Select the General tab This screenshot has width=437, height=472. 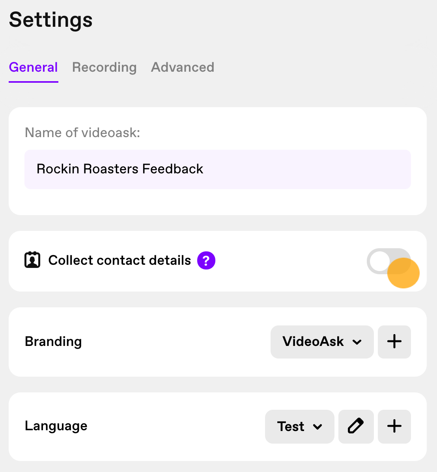point(33,67)
